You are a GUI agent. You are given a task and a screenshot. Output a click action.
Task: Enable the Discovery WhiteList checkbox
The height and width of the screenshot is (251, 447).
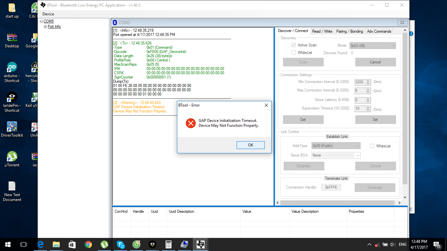[294, 53]
